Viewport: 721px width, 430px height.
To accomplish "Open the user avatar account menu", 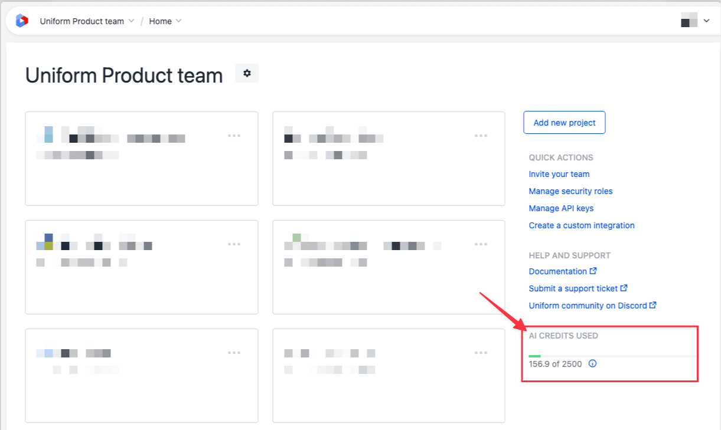I will pos(695,21).
